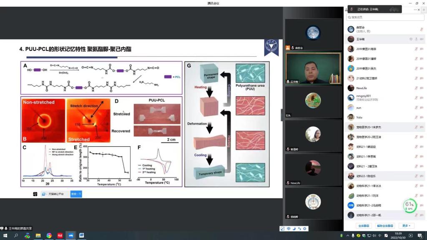This screenshot has height=240, width=427.
Task: Click the Windows Start button
Action: click(x=5, y=235)
